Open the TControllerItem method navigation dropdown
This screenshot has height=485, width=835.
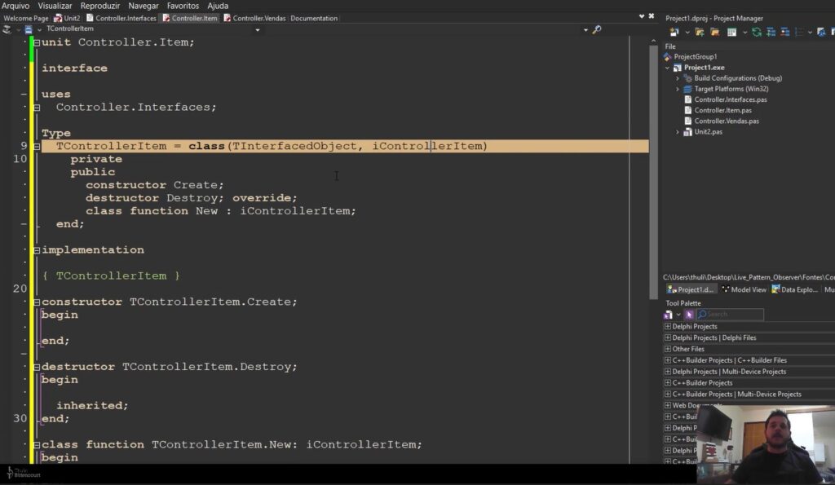coord(258,28)
